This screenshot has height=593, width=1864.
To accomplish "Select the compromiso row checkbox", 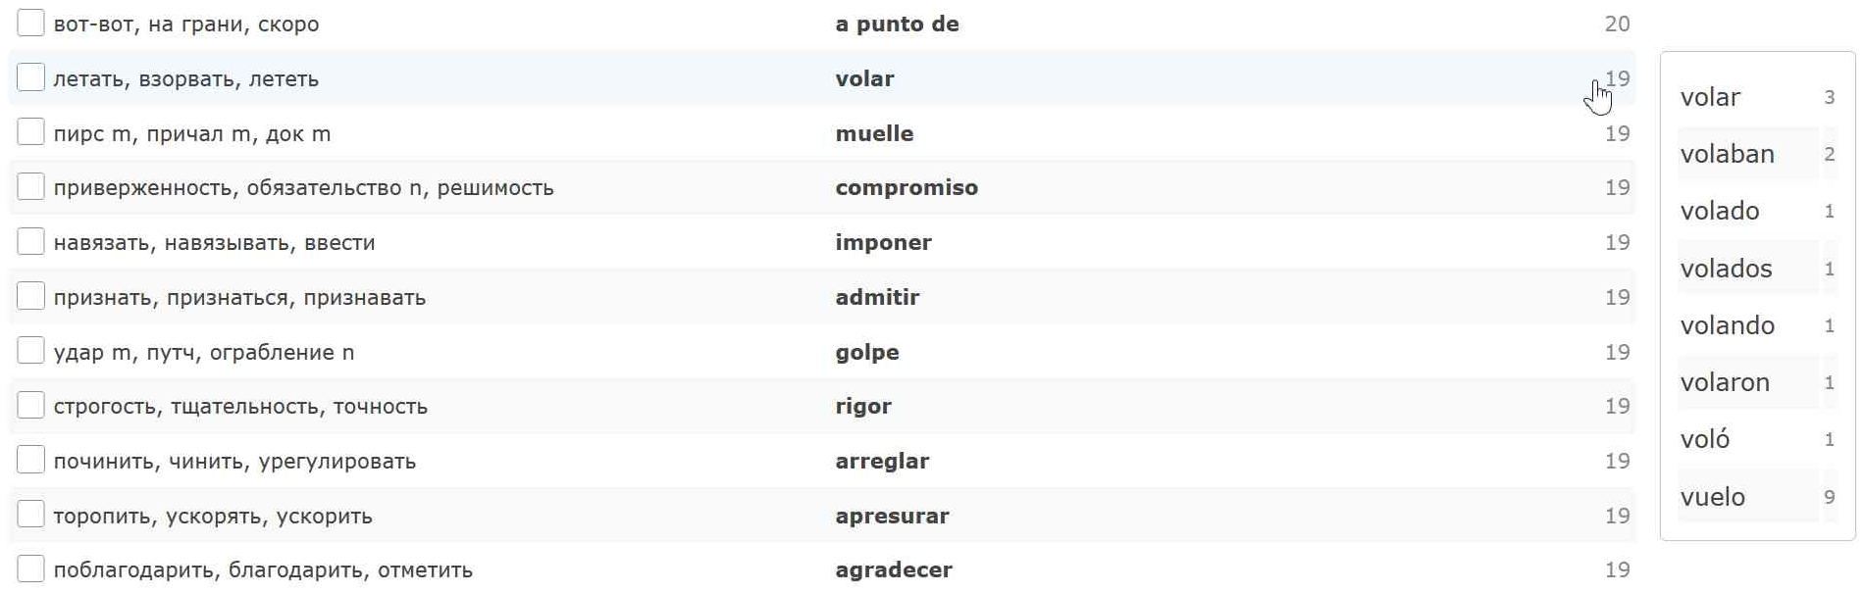I will click(30, 186).
